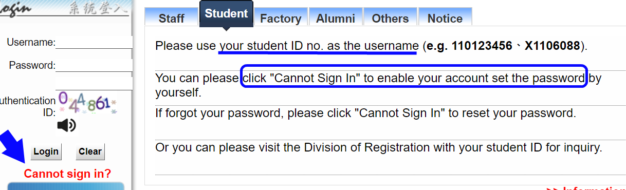Play the audio captcha speaker icon
The height and width of the screenshot is (190, 626).
point(66,125)
